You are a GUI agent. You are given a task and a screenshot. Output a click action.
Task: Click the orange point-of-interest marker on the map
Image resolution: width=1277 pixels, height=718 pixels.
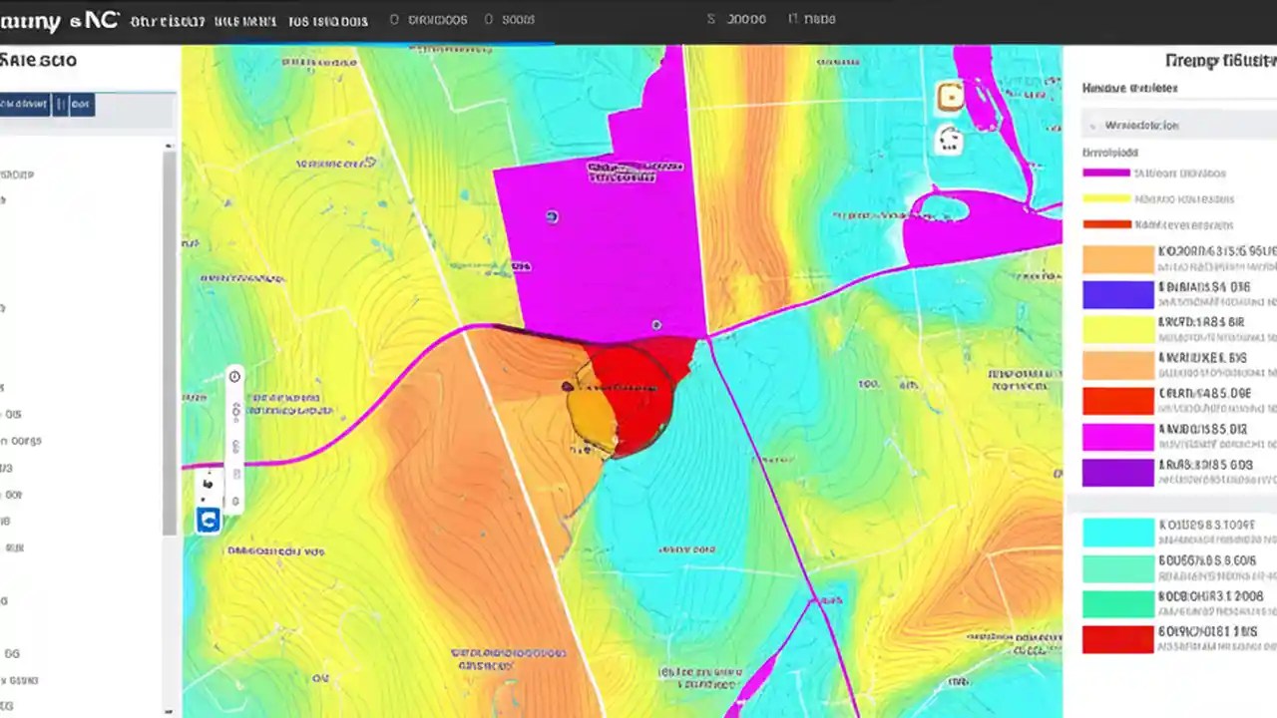click(950, 97)
